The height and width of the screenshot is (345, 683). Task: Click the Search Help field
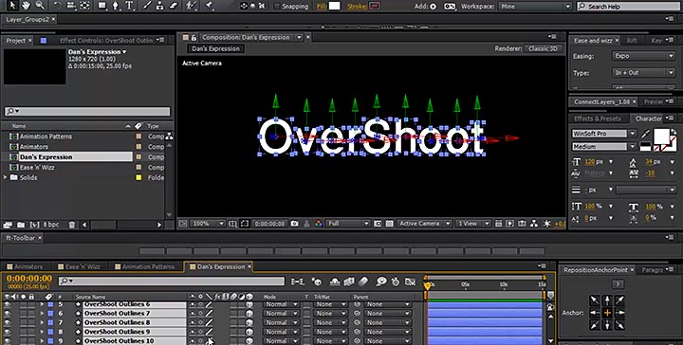pos(629,6)
